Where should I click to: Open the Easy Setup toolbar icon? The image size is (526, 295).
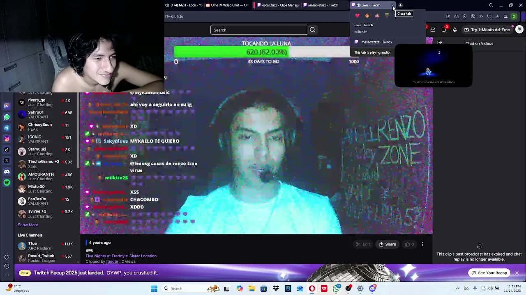pos(506,16)
